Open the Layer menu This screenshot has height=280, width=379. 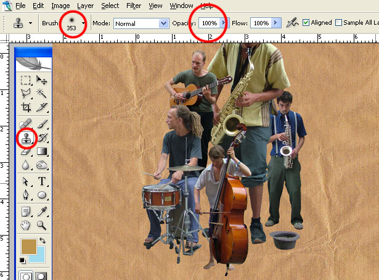point(85,6)
